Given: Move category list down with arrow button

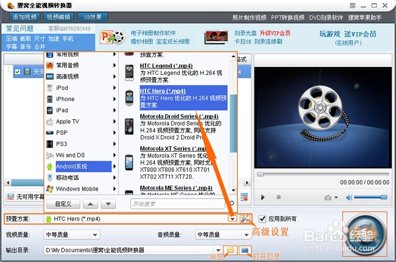Looking at the screenshot, I should tap(108, 204).
